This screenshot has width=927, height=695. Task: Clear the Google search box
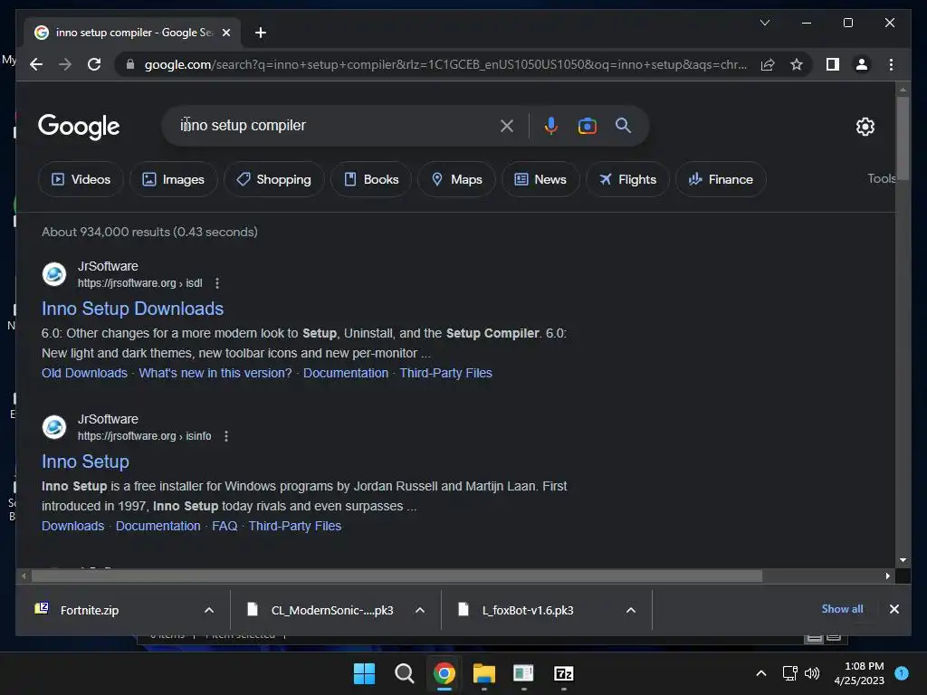pos(507,125)
